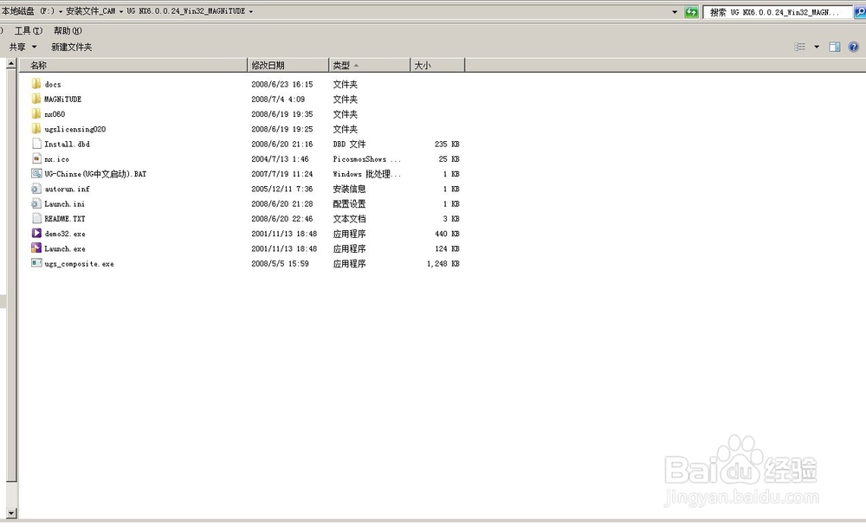The width and height of the screenshot is (866, 527).
Task: Select the MAGNiTUDE folder icon
Action: [36, 99]
